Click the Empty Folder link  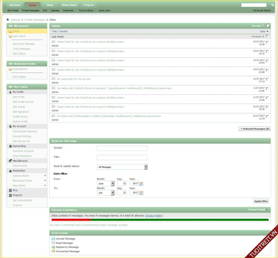[x=154, y=216]
